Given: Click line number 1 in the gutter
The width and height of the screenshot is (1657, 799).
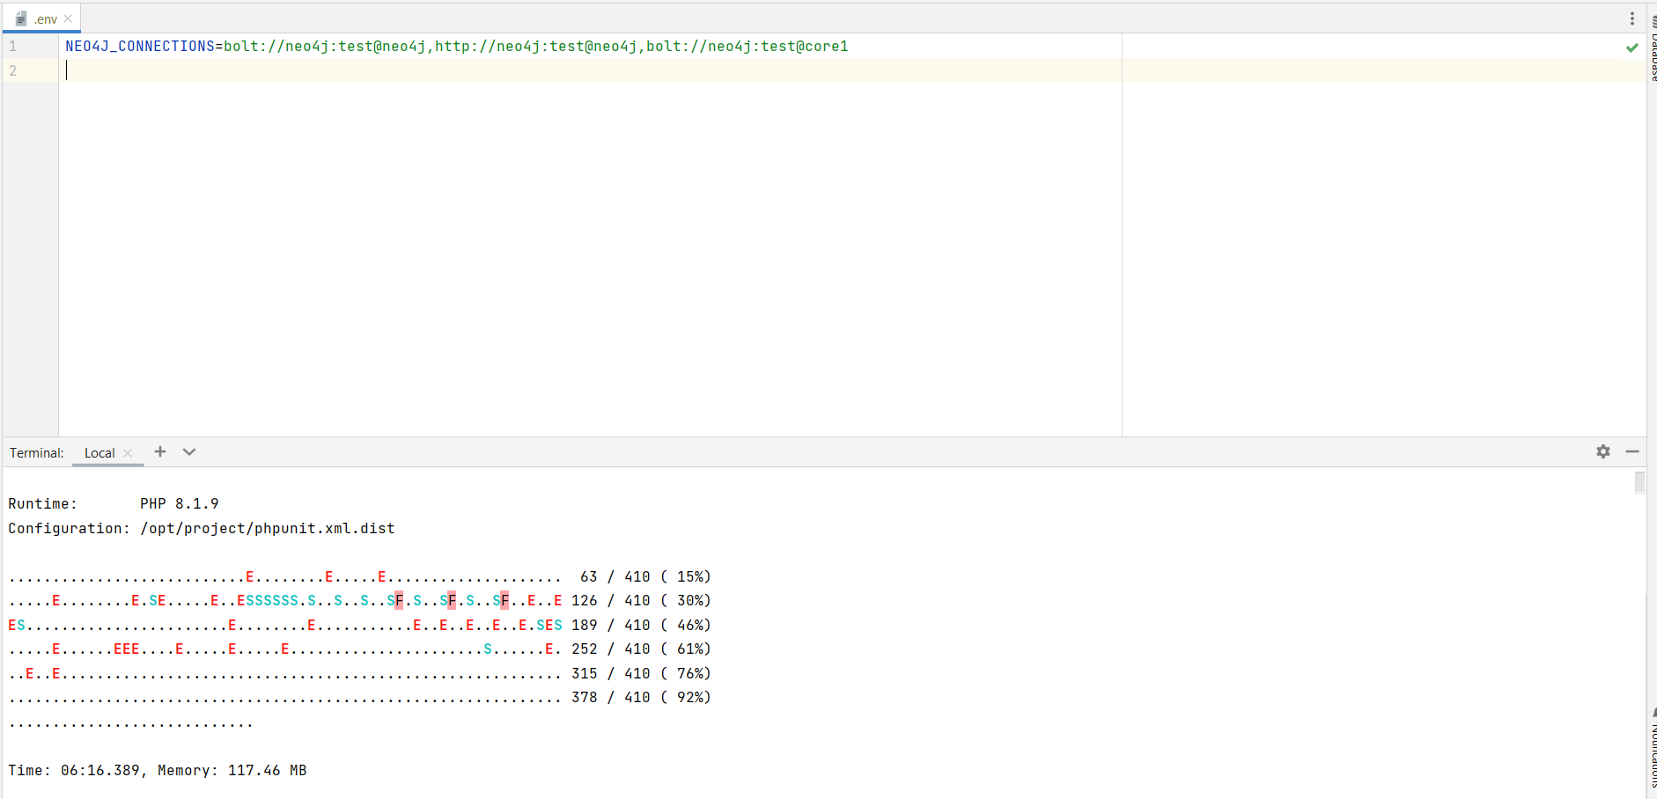Looking at the screenshot, I should [x=12, y=45].
